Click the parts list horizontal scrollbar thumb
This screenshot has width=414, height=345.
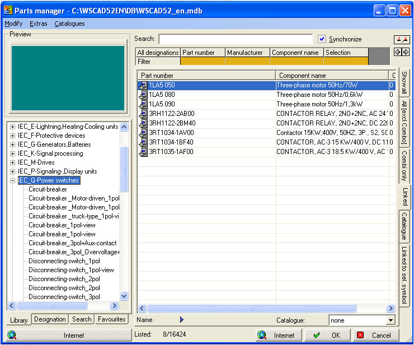[x=252, y=308]
